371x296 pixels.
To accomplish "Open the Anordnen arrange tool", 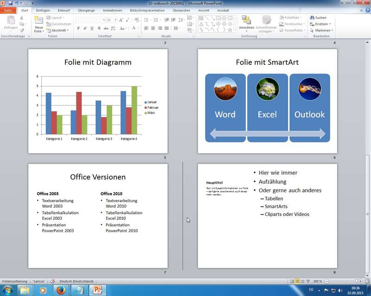I will pyautogui.click(x=246, y=23).
